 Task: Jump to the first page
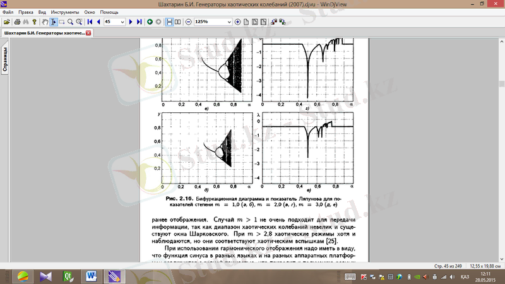[x=90, y=21]
